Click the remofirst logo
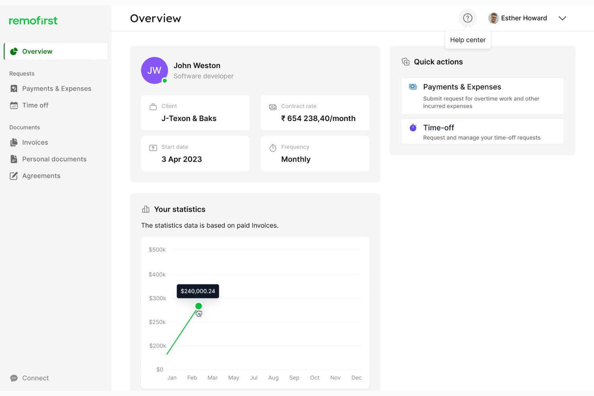 point(33,20)
